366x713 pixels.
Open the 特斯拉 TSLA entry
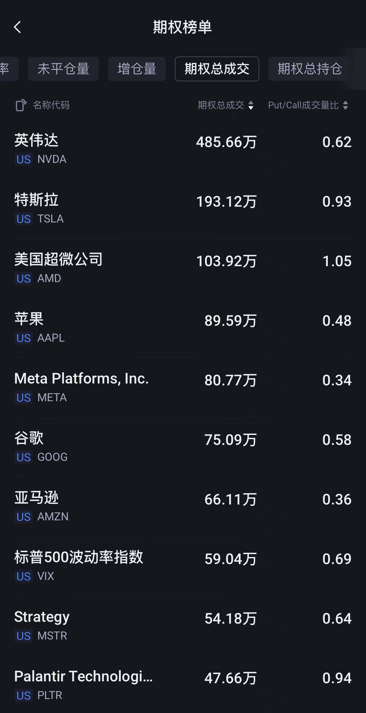tap(183, 209)
